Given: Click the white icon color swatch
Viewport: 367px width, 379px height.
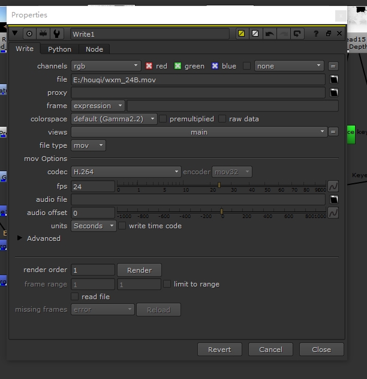Looking at the screenshot, I should pyautogui.click(x=255, y=34).
